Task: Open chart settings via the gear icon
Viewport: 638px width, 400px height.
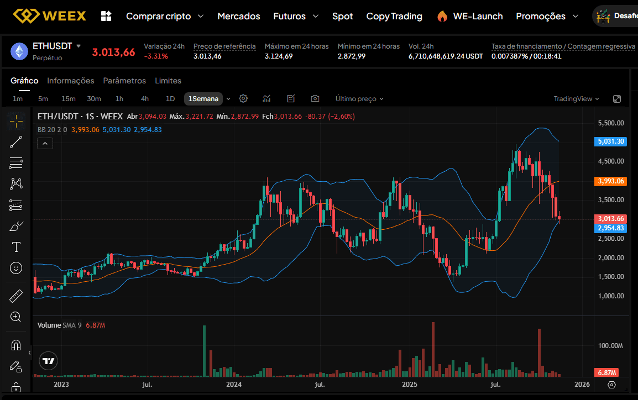Action: coord(243,98)
